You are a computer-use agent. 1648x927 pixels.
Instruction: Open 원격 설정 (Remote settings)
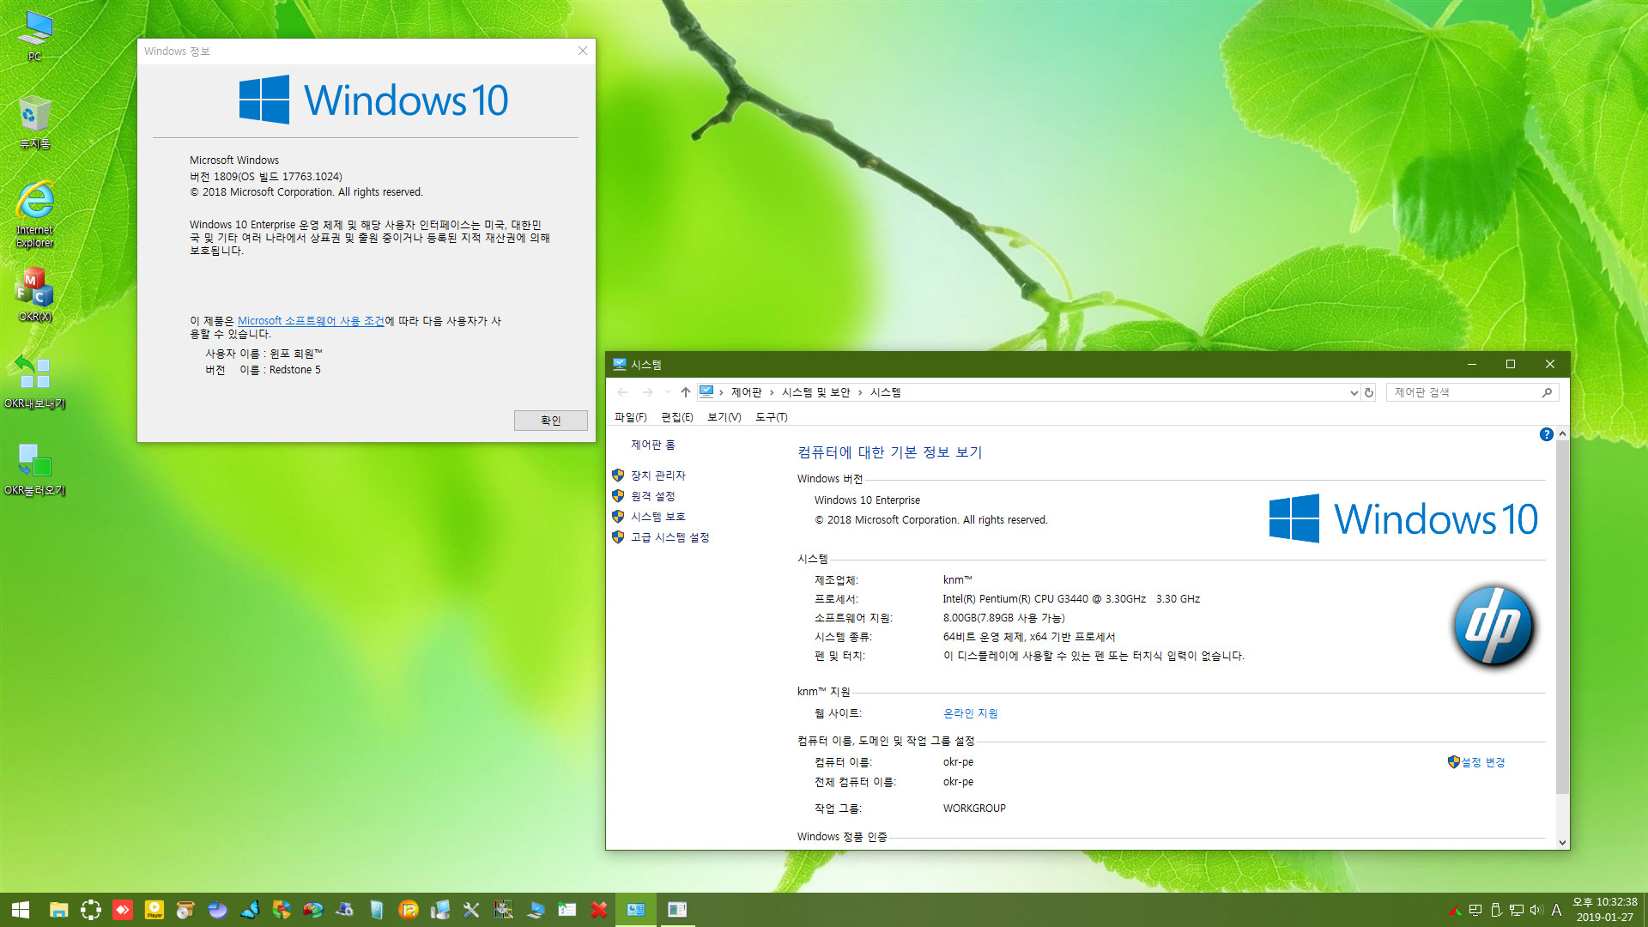(652, 496)
